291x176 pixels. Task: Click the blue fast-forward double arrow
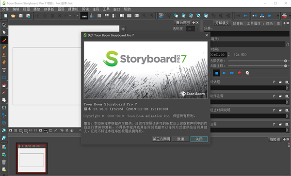tap(232, 73)
